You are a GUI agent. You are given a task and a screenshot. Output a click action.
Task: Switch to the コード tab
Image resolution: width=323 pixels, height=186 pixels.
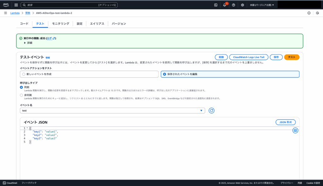click(x=24, y=24)
